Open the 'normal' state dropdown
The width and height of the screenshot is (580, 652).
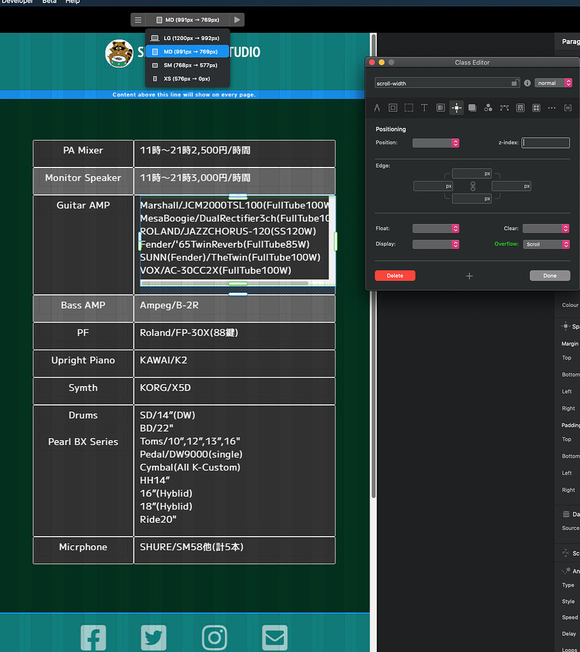tap(553, 83)
